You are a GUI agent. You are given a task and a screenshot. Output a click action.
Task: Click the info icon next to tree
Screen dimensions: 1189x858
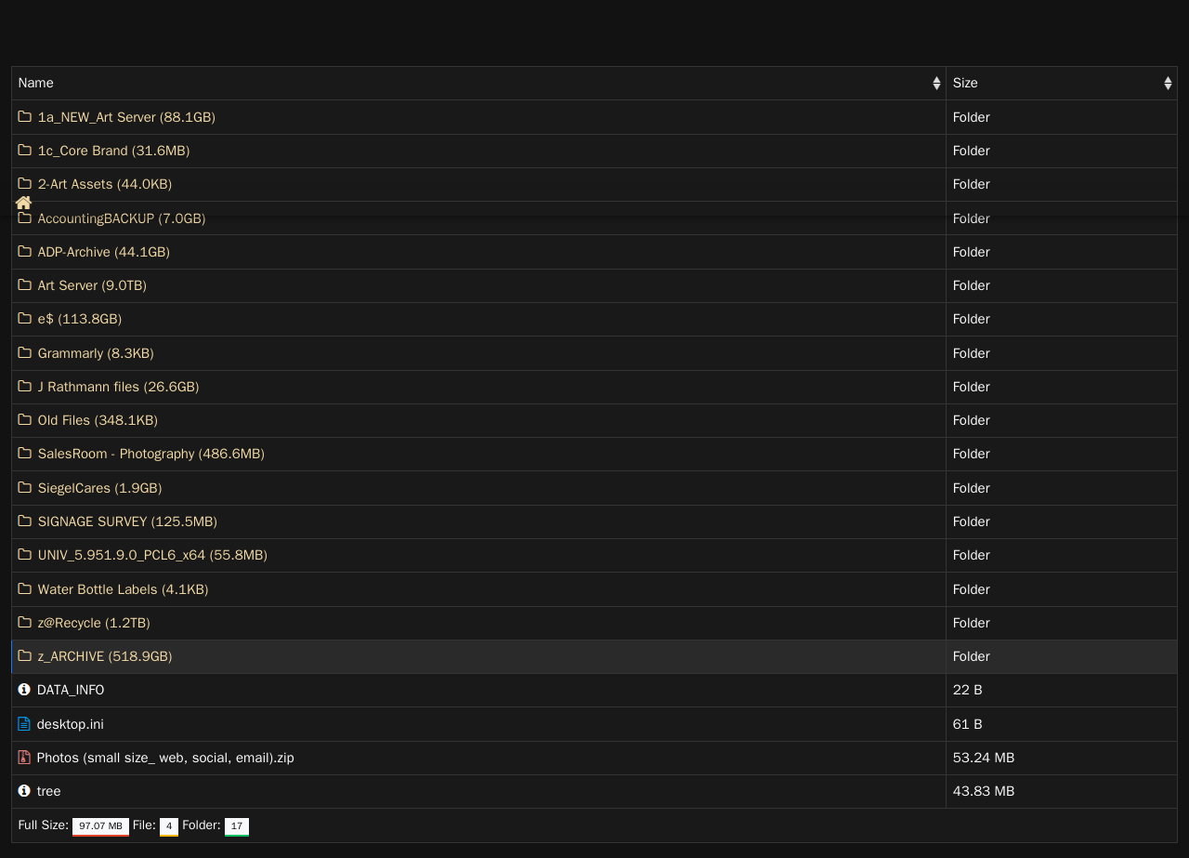(x=24, y=791)
